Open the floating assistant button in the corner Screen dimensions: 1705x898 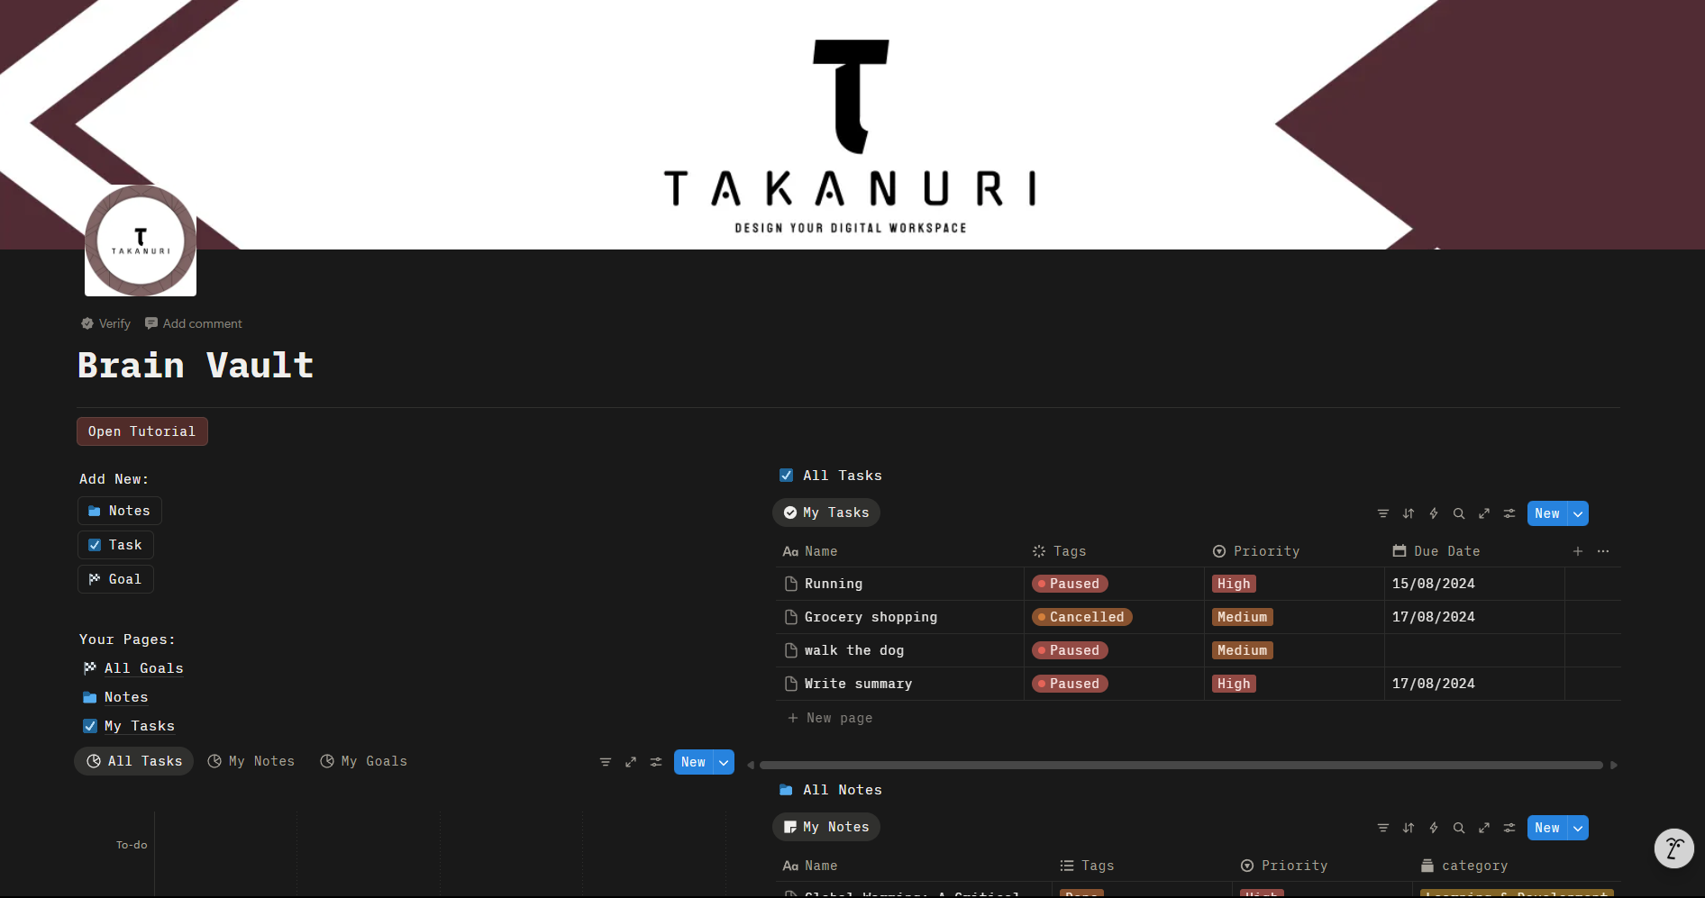click(x=1674, y=848)
